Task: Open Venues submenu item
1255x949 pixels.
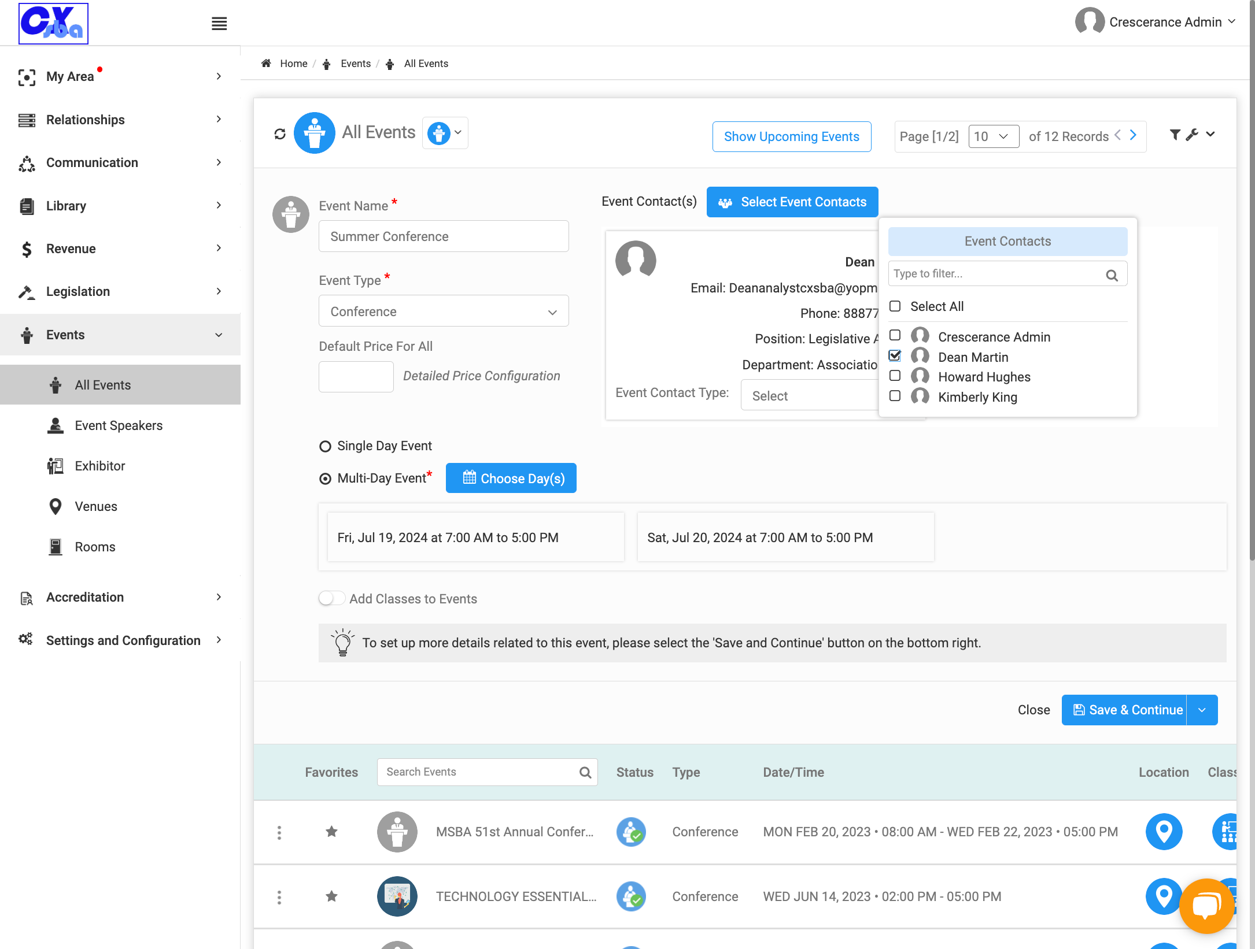Action: tap(95, 507)
